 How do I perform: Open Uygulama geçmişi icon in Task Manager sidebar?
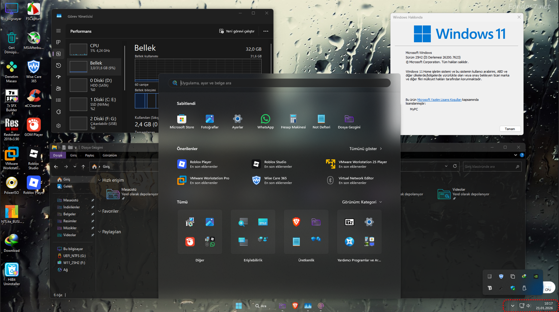point(59,66)
